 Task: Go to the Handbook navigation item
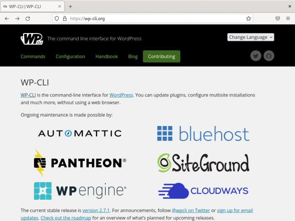click(x=107, y=56)
